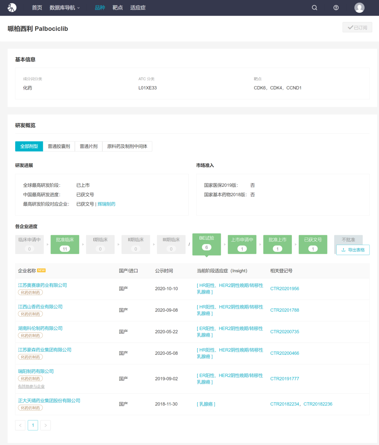The width and height of the screenshot is (379, 445).
Task: Open 瑞阳制药有限公司 company link
Action: pyautogui.click(x=36, y=371)
